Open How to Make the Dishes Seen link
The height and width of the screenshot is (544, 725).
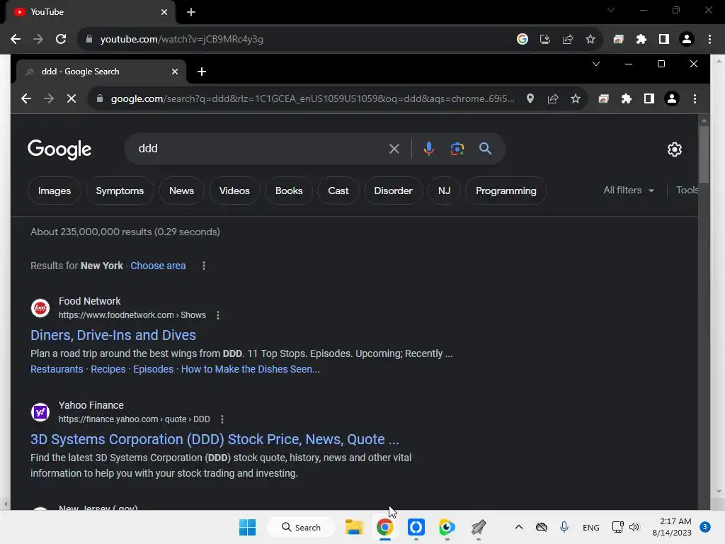(x=250, y=369)
